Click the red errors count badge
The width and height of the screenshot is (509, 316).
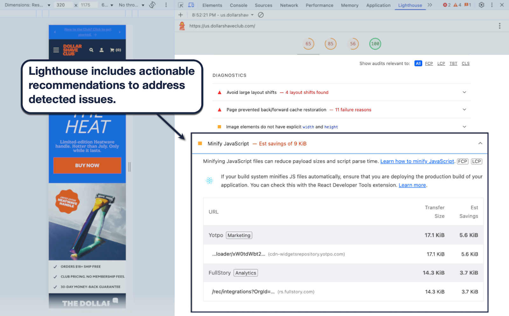coord(447,5)
